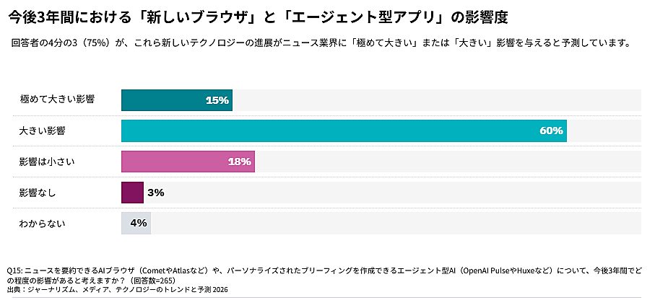Click the 60% value label

click(x=550, y=131)
